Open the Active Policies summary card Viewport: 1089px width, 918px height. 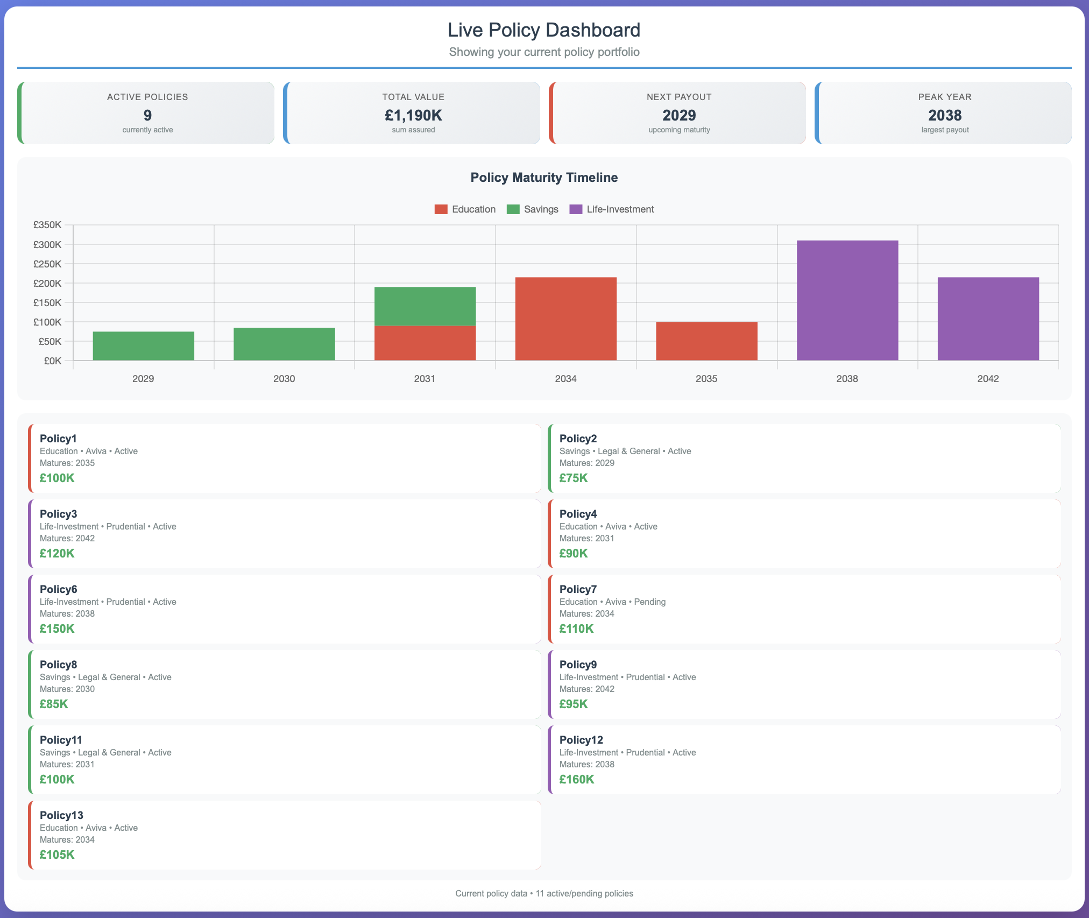146,113
